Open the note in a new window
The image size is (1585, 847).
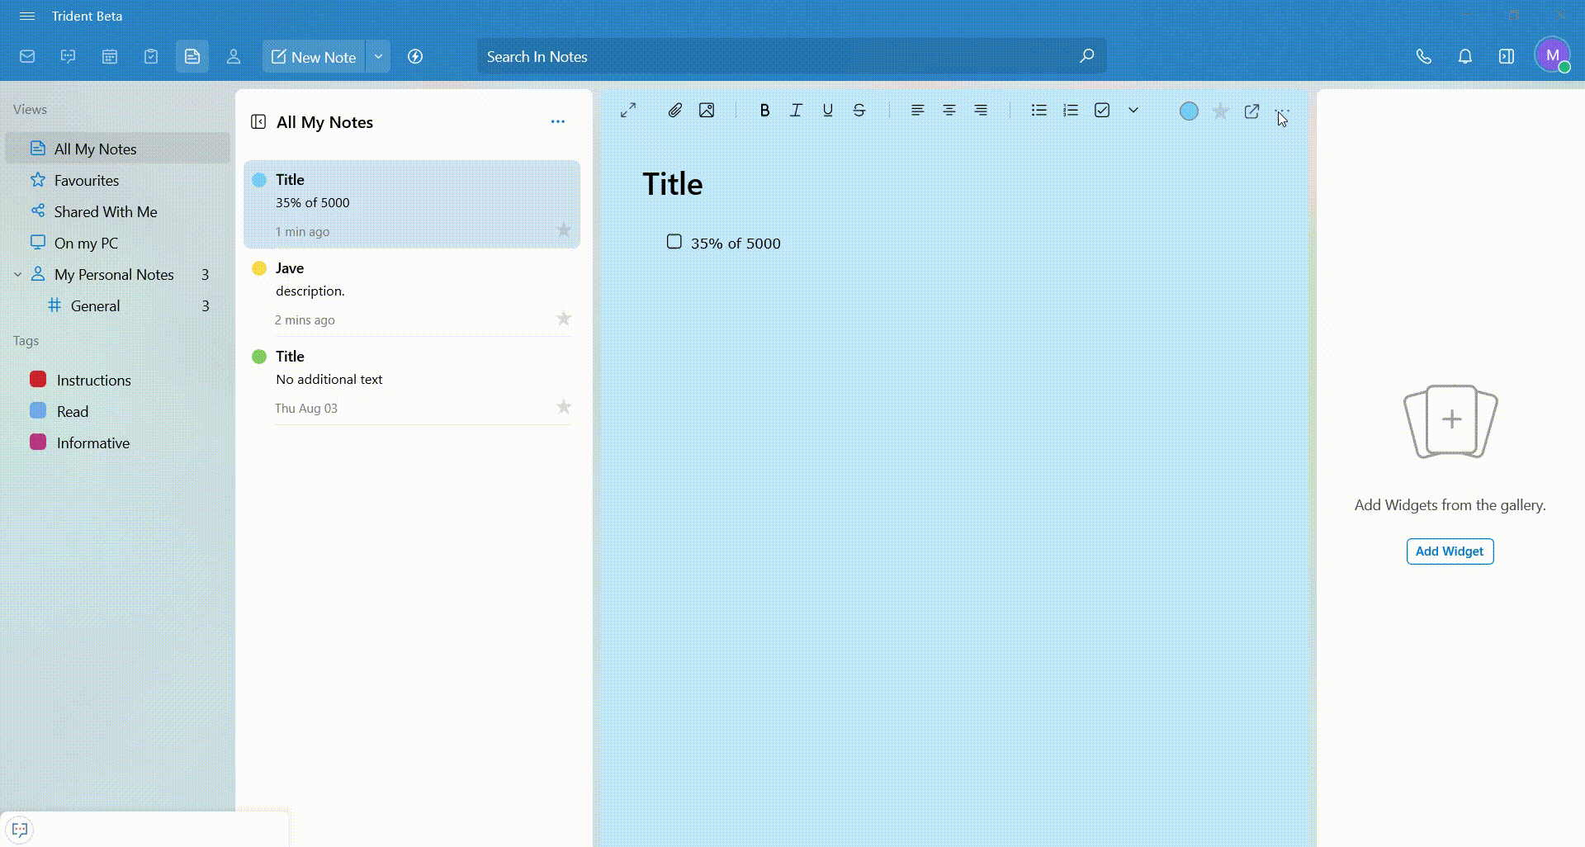[1251, 111]
